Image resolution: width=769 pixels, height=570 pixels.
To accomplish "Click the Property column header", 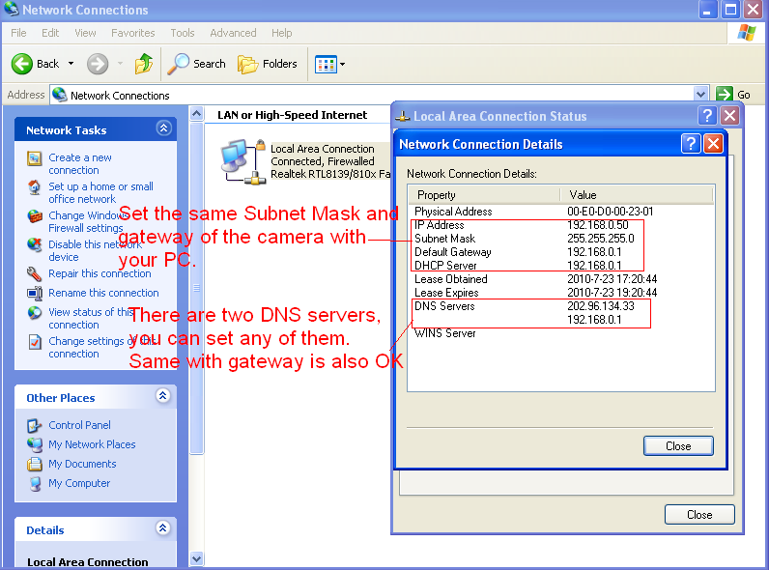I will [x=484, y=195].
